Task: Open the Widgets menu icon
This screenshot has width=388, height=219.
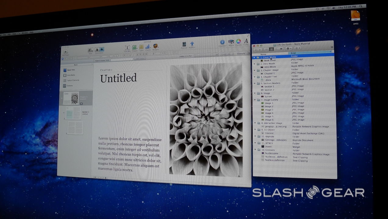Action: pos(155,46)
